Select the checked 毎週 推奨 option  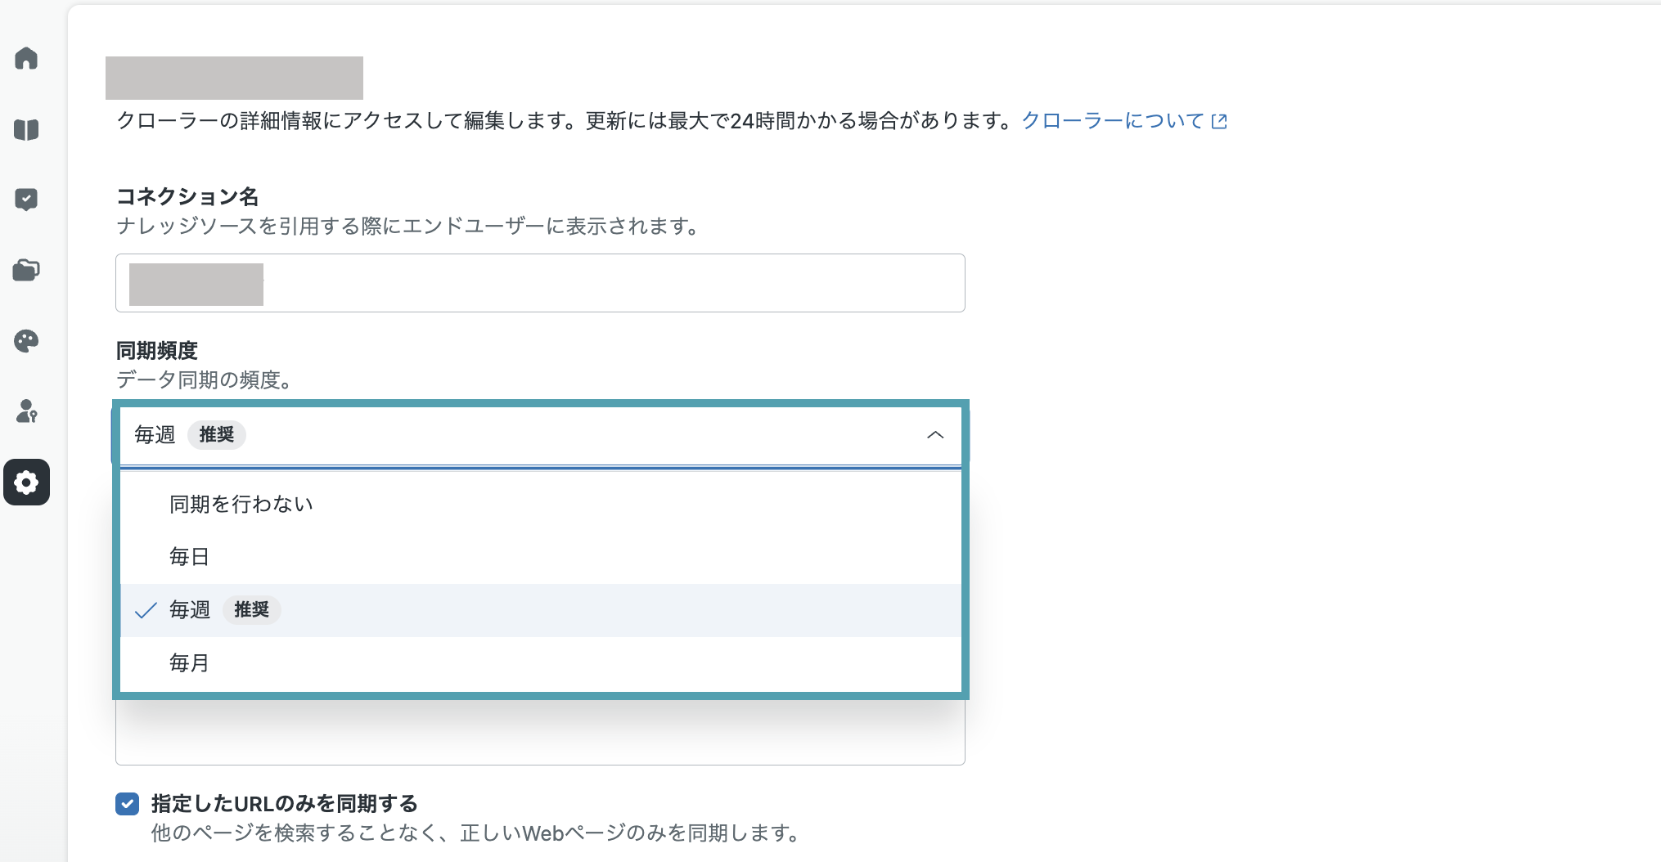(x=541, y=610)
